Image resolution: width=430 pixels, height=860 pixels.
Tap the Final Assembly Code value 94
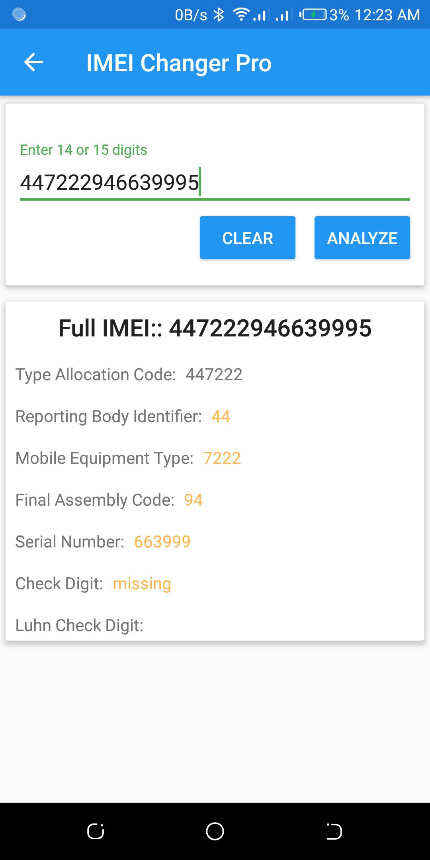(x=193, y=500)
